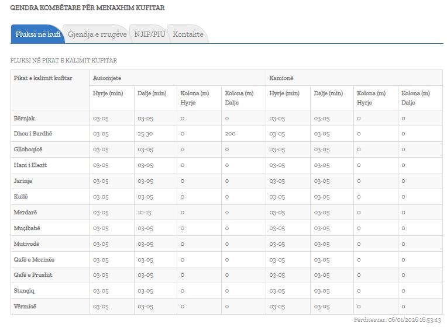This screenshot has width=447, height=334.
Task: Select the Muçibabë border crossing cell
Action: tap(27, 228)
